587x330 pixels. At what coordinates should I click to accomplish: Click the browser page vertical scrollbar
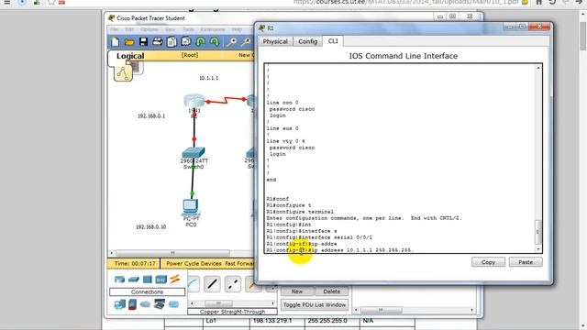pos(583,38)
